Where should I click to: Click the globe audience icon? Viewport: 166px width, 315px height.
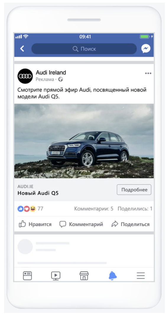(61, 79)
